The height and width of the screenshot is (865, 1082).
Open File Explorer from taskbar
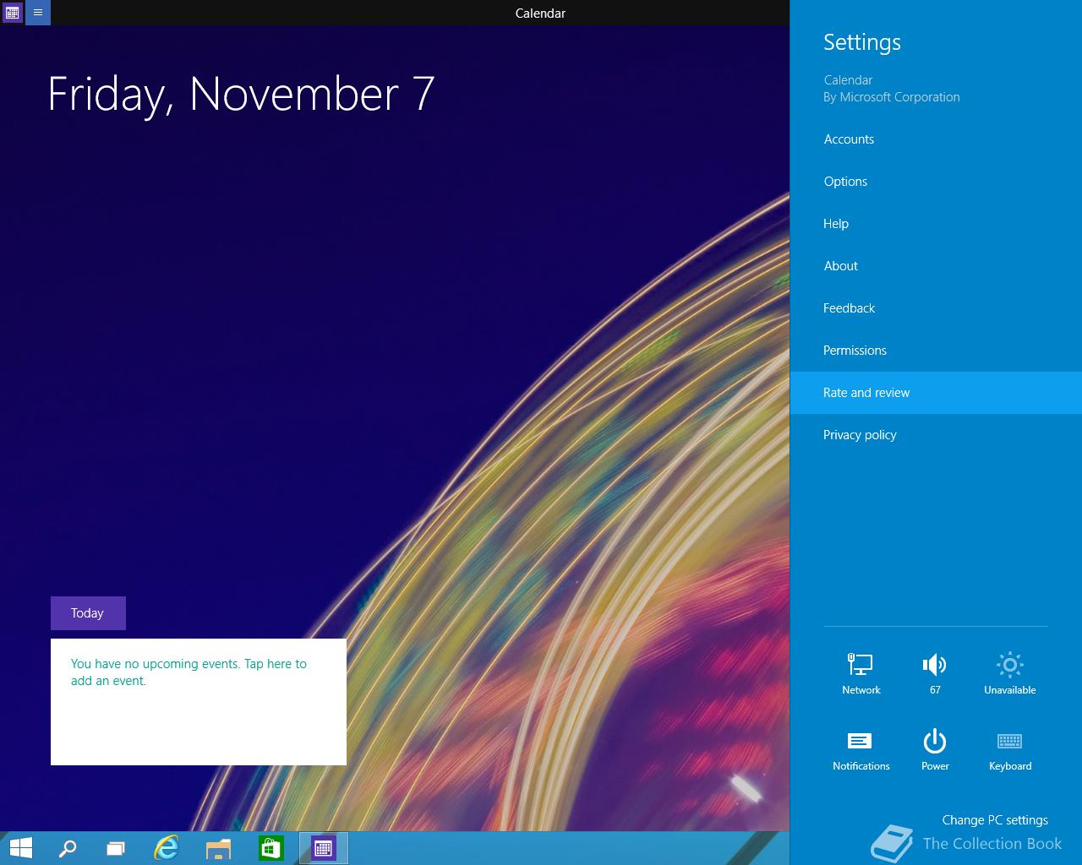tap(218, 848)
